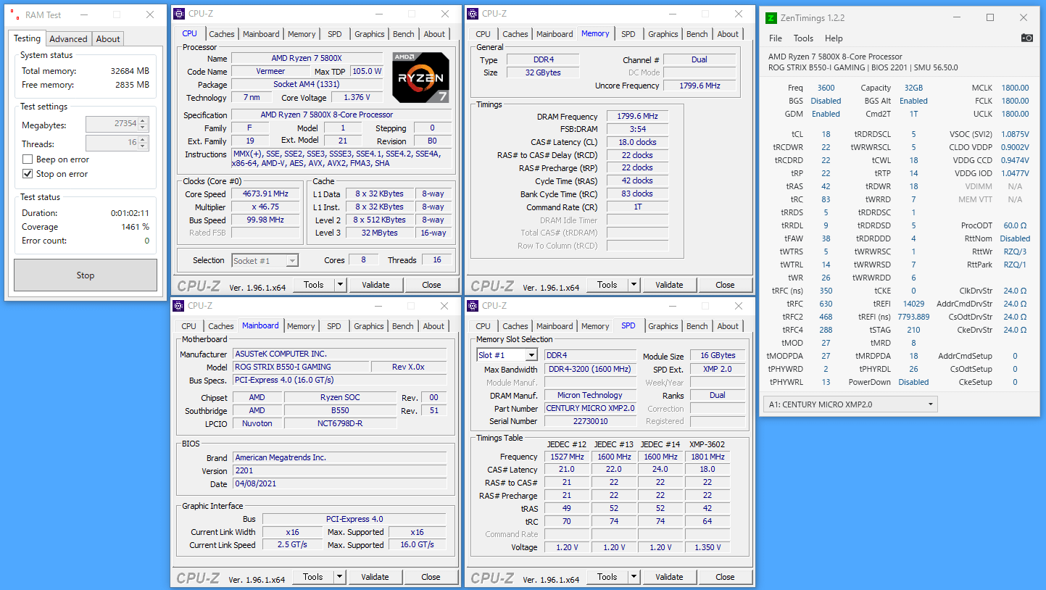
Task: Click the ZenTimings app logo icon
Action: click(x=771, y=17)
